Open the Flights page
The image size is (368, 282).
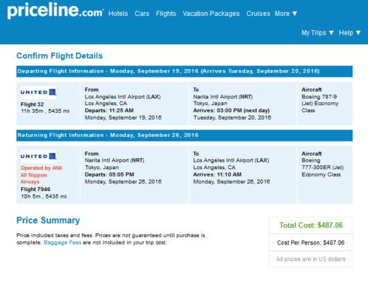pyautogui.click(x=166, y=13)
